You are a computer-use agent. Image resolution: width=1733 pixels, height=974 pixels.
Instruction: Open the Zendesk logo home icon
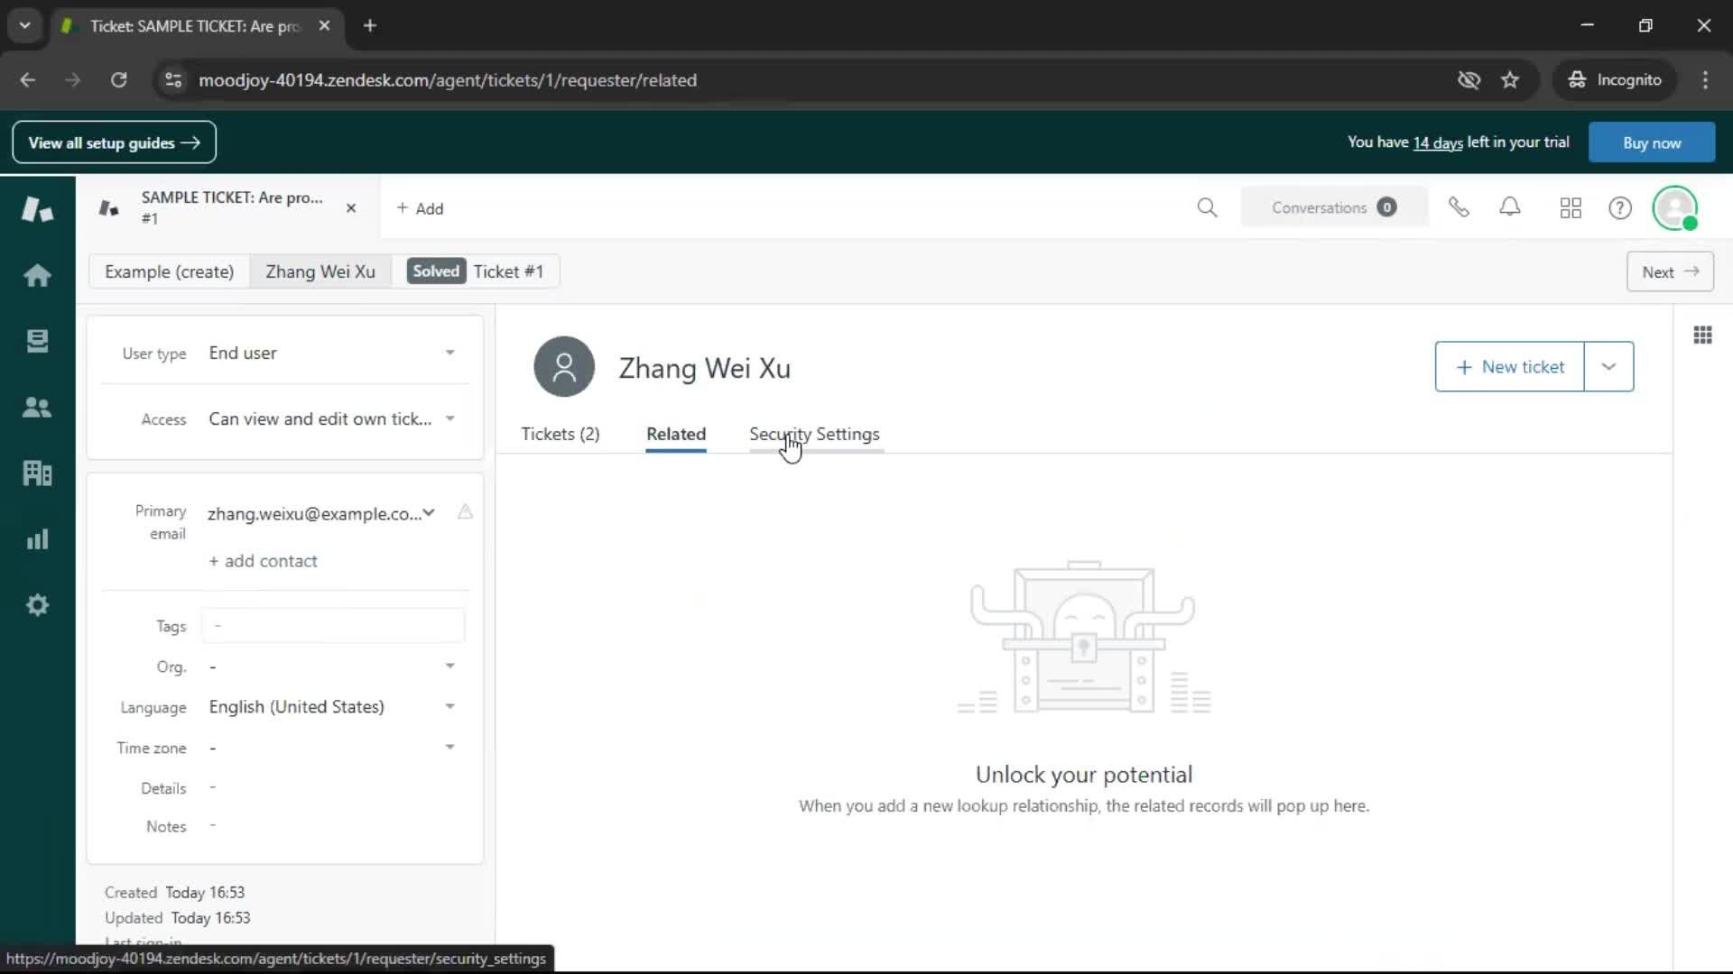tap(37, 209)
